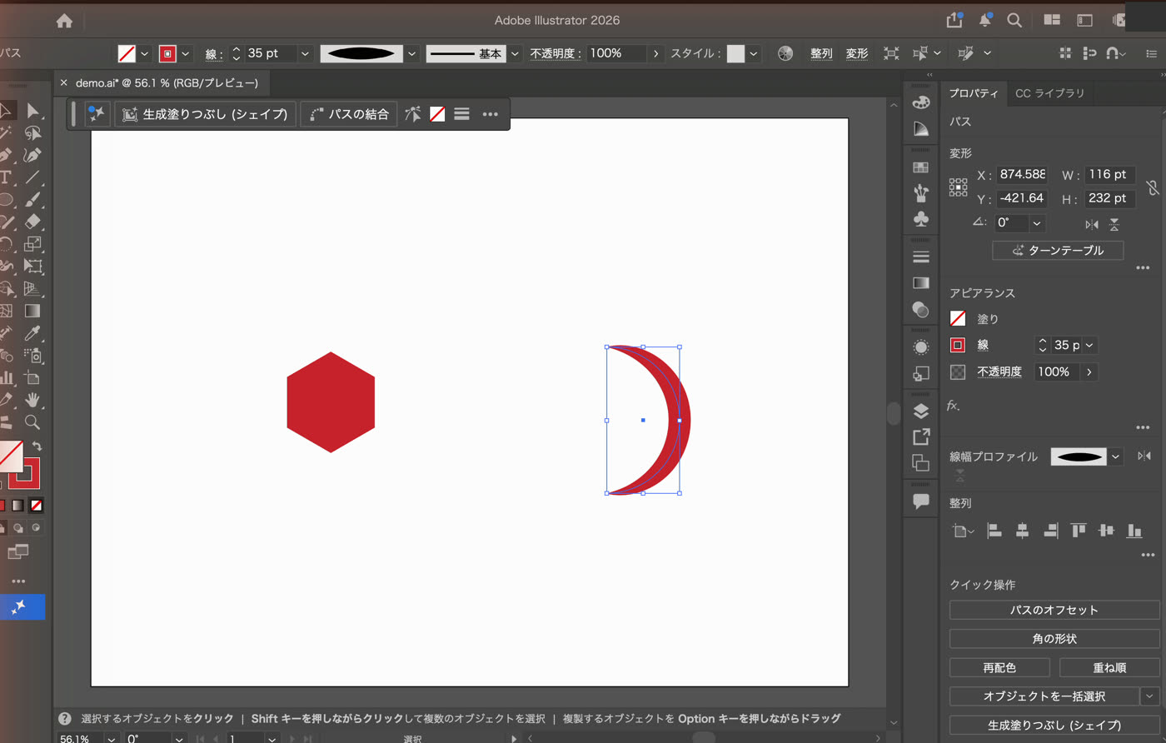This screenshot has width=1166, height=743.
Task: Click the 角の形状 button
Action: click(1054, 639)
